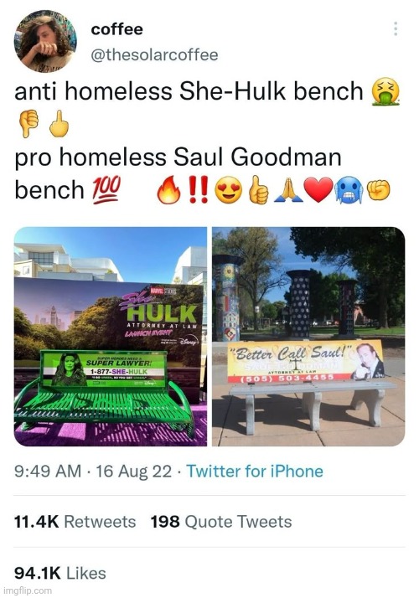This screenshot has height=598, width=419.
Task: Open the @thesolarcoffee handle link
Action: [154, 54]
